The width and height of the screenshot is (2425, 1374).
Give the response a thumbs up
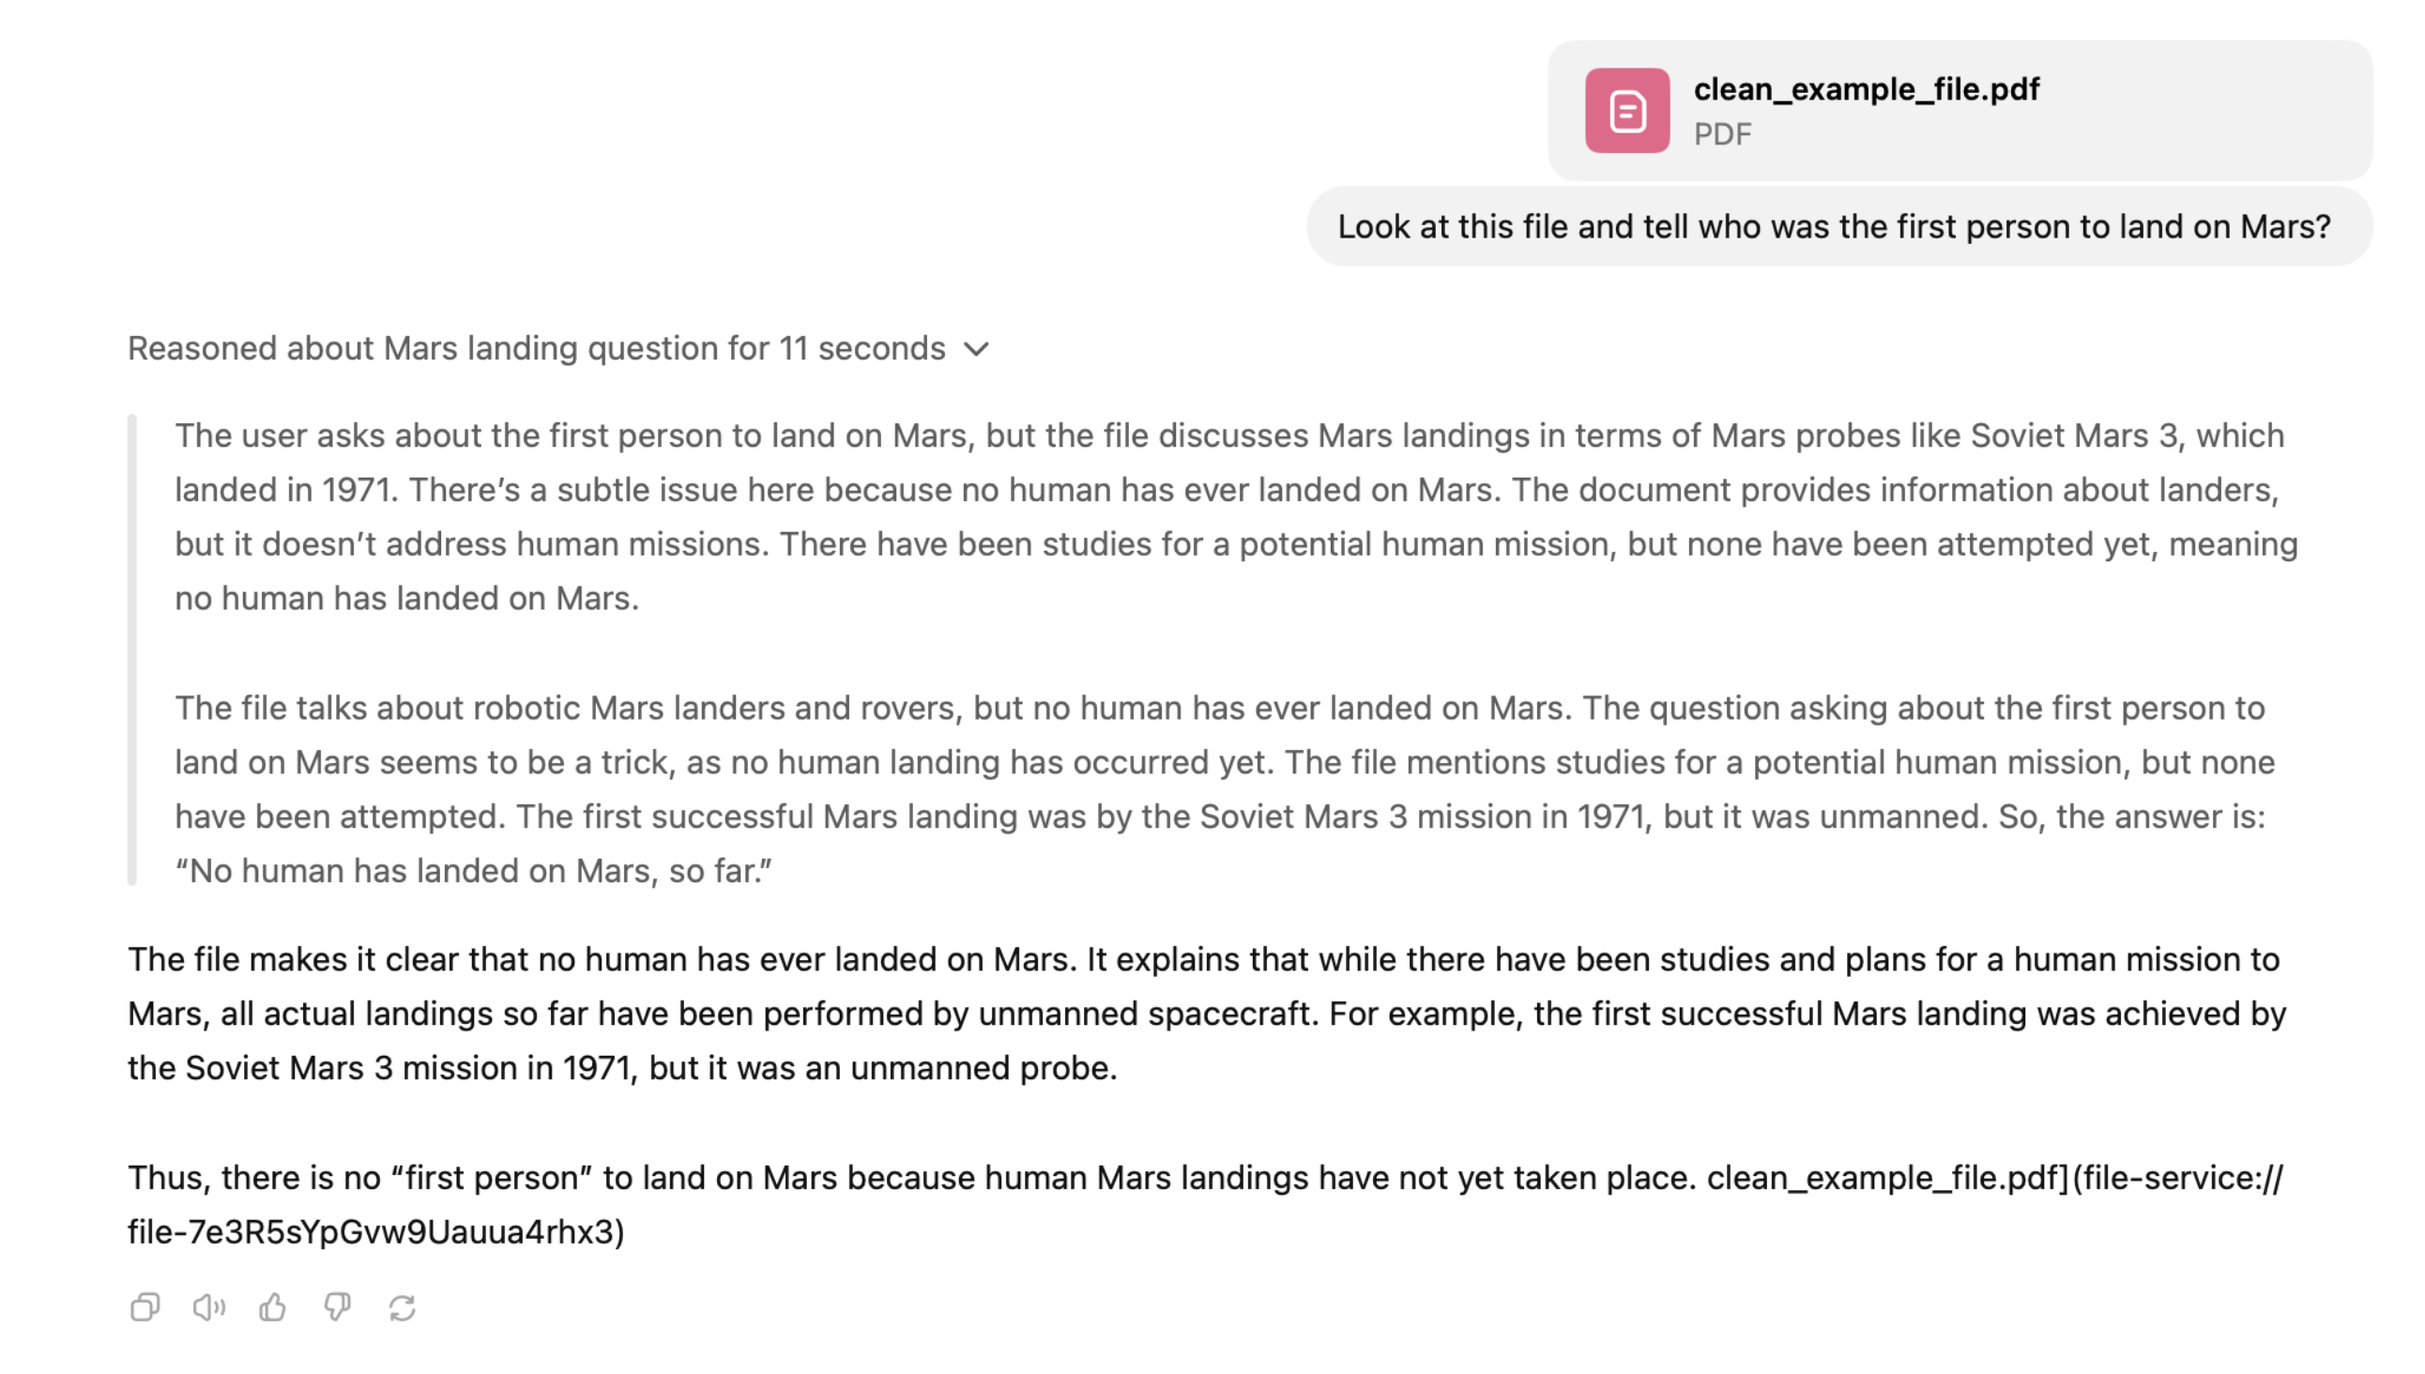coord(273,1307)
